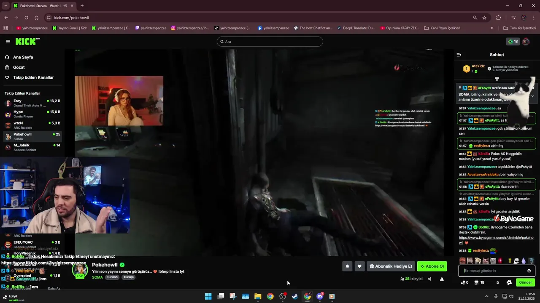Image resolution: width=540 pixels, height=303 pixels.
Task: Open Takip Edilen Kanallar link
Action: click(33, 77)
